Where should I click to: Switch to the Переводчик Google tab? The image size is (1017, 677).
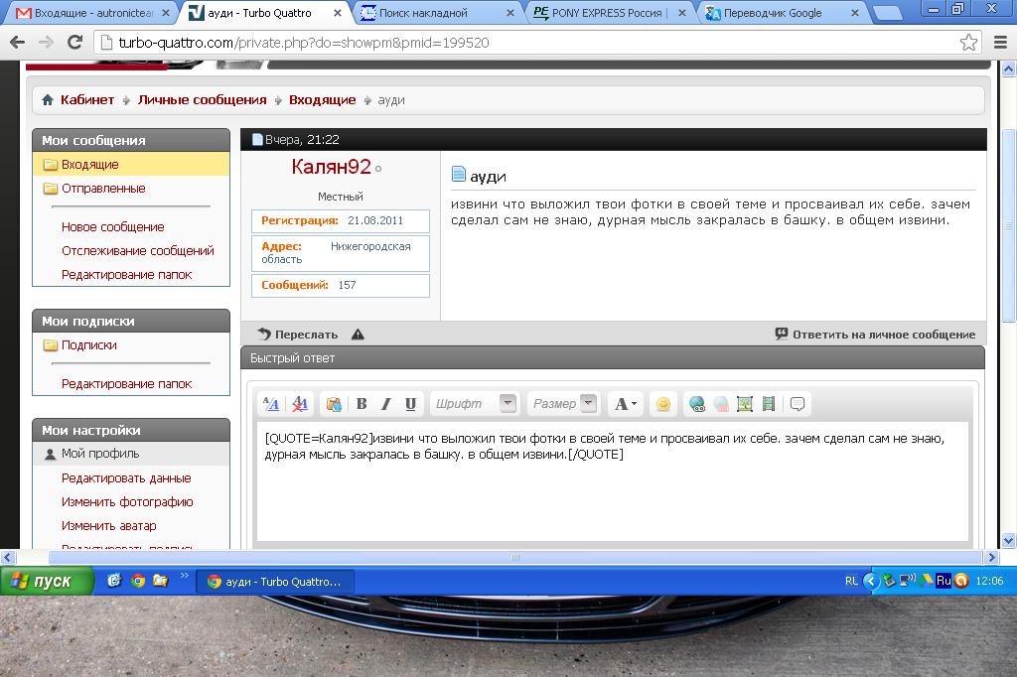(776, 13)
